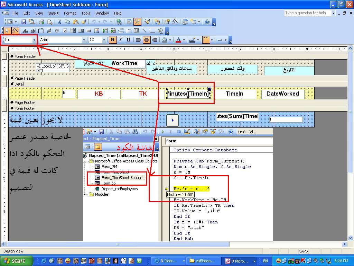Toggle Underline formatting button
The image size is (354, 266).
coord(128,40)
